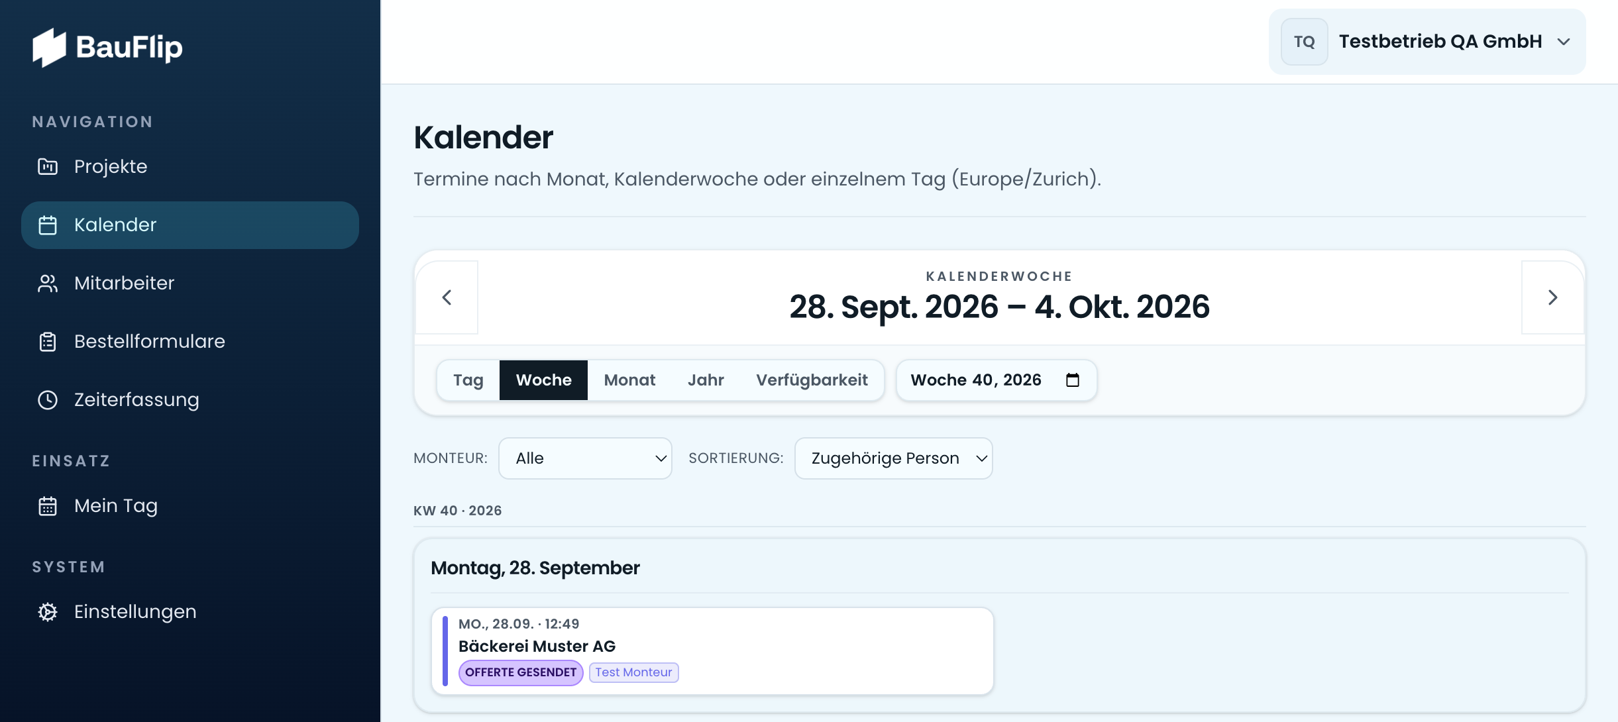Open Mein Tag in the sidebar
This screenshot has width=1618, height=722.
click(190, 506)
